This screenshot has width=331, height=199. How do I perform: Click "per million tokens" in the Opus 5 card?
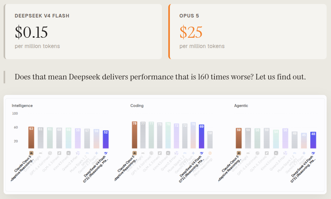coord(202,46)
